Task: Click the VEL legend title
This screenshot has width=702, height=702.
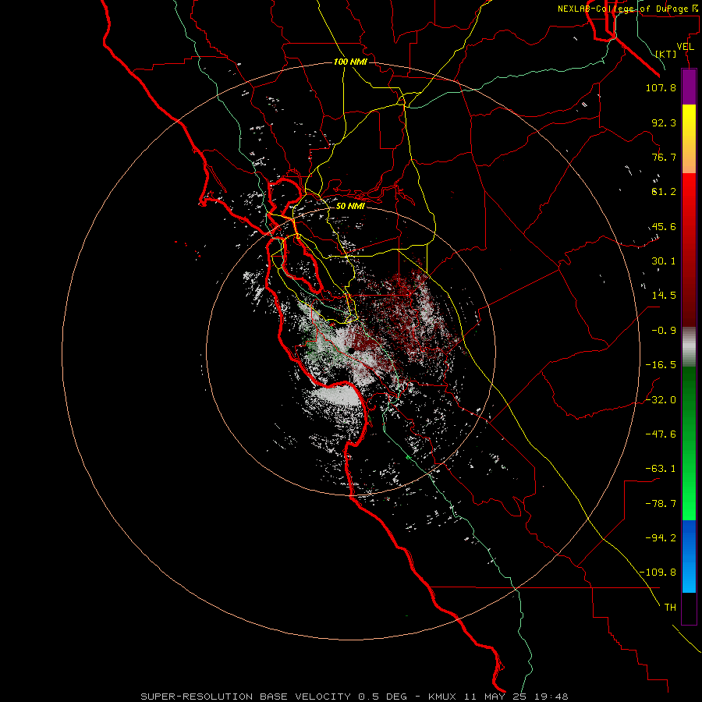Action: [x=686, y=47]
